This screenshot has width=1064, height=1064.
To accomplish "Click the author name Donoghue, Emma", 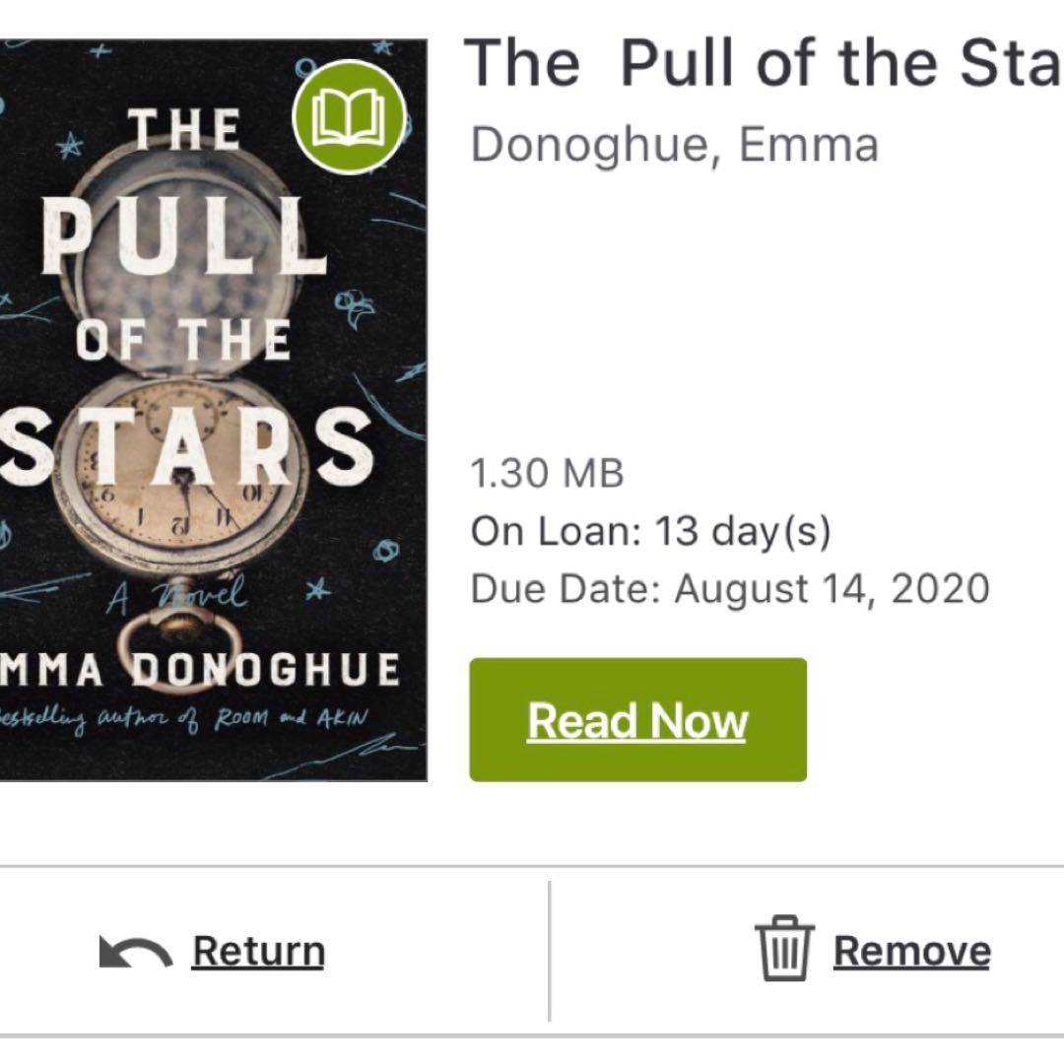I will pyautogui.click(x=674, y=145).
